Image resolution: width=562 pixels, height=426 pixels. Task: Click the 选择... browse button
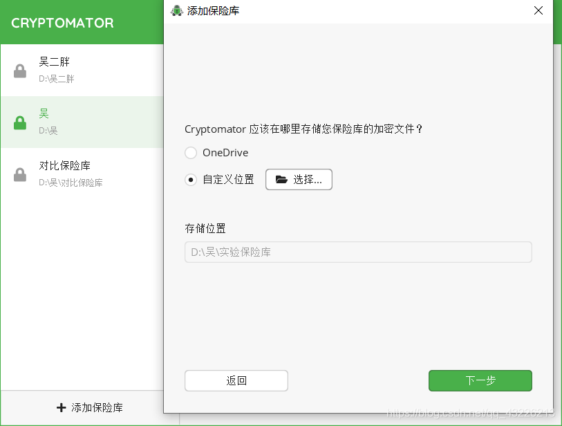tap(299, 179)
